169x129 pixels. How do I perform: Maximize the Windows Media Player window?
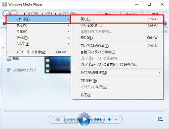click(x=149, y=4)
